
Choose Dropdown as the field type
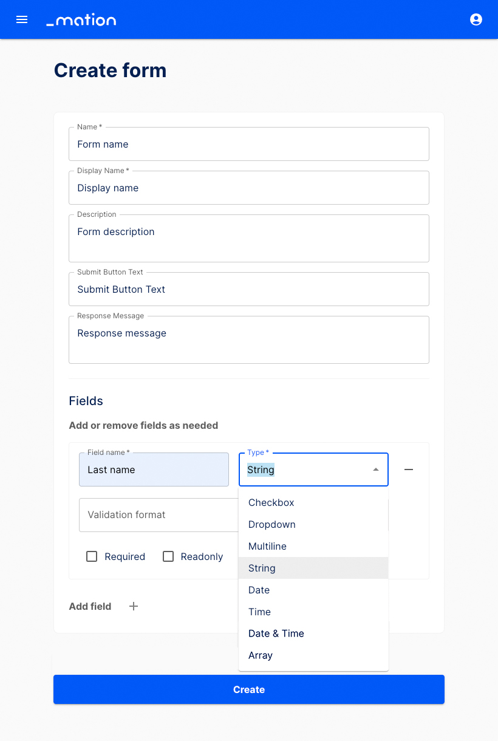271,524
